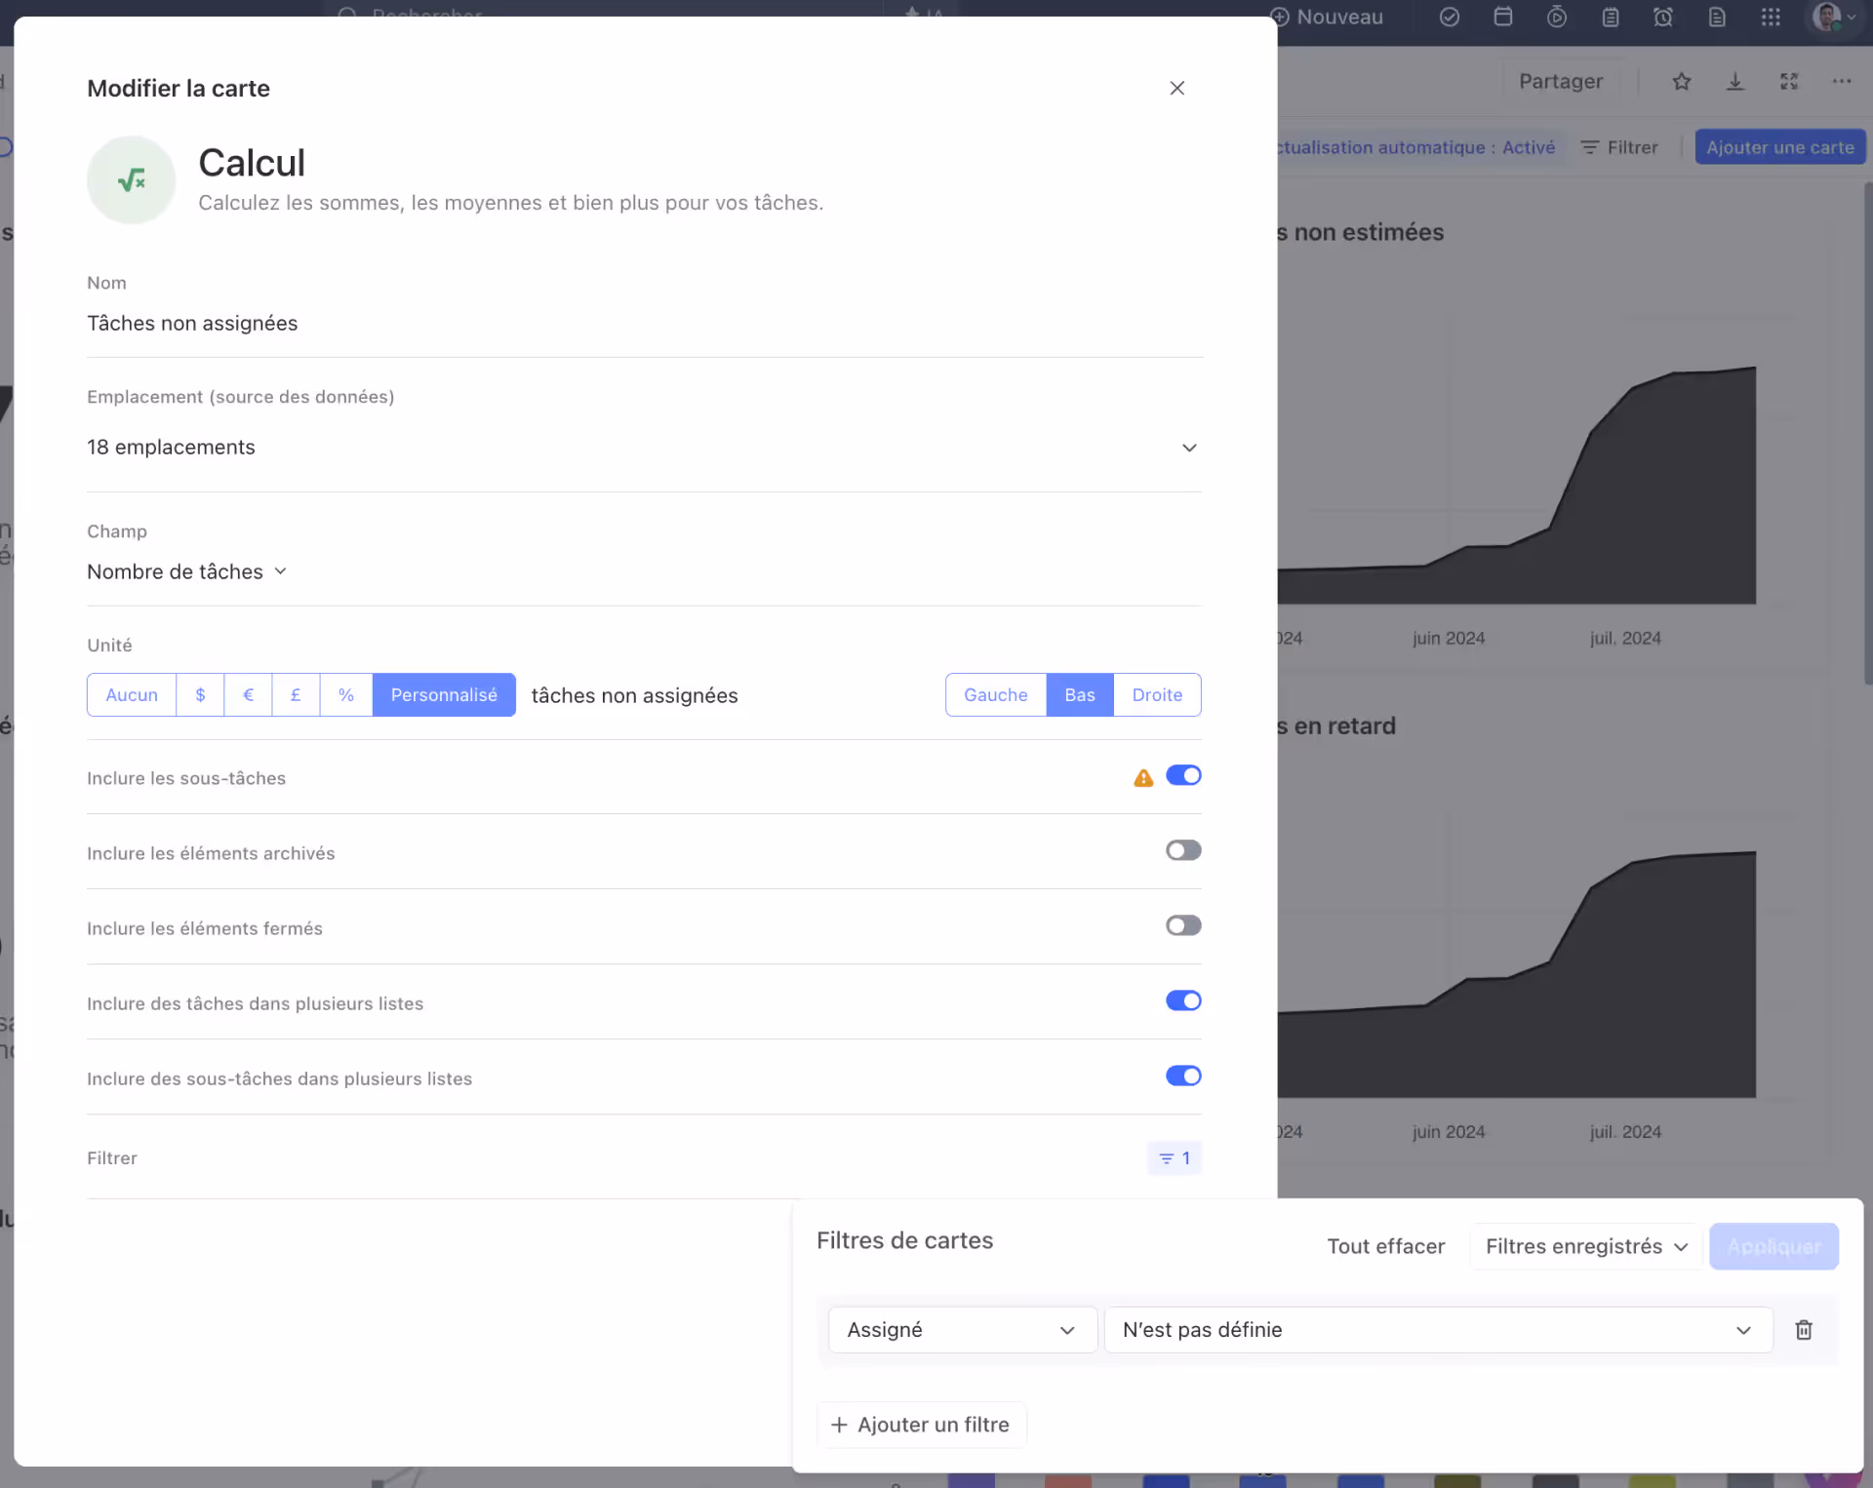Click the favorite star icon
Viewport: 1873px width, 1488px height.
point(1681,82)
